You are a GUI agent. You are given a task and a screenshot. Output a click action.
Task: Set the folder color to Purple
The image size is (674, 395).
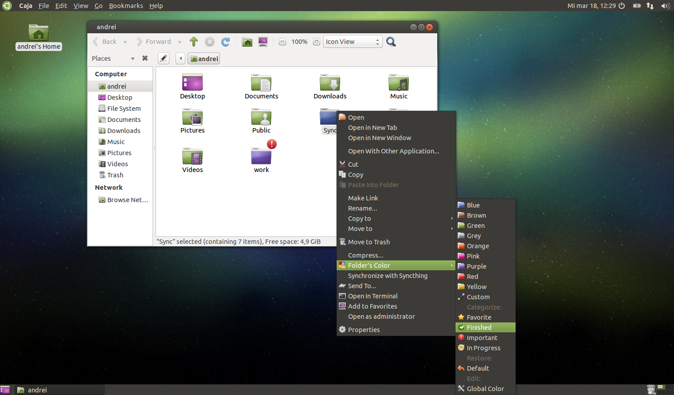[x=476, y=266]
